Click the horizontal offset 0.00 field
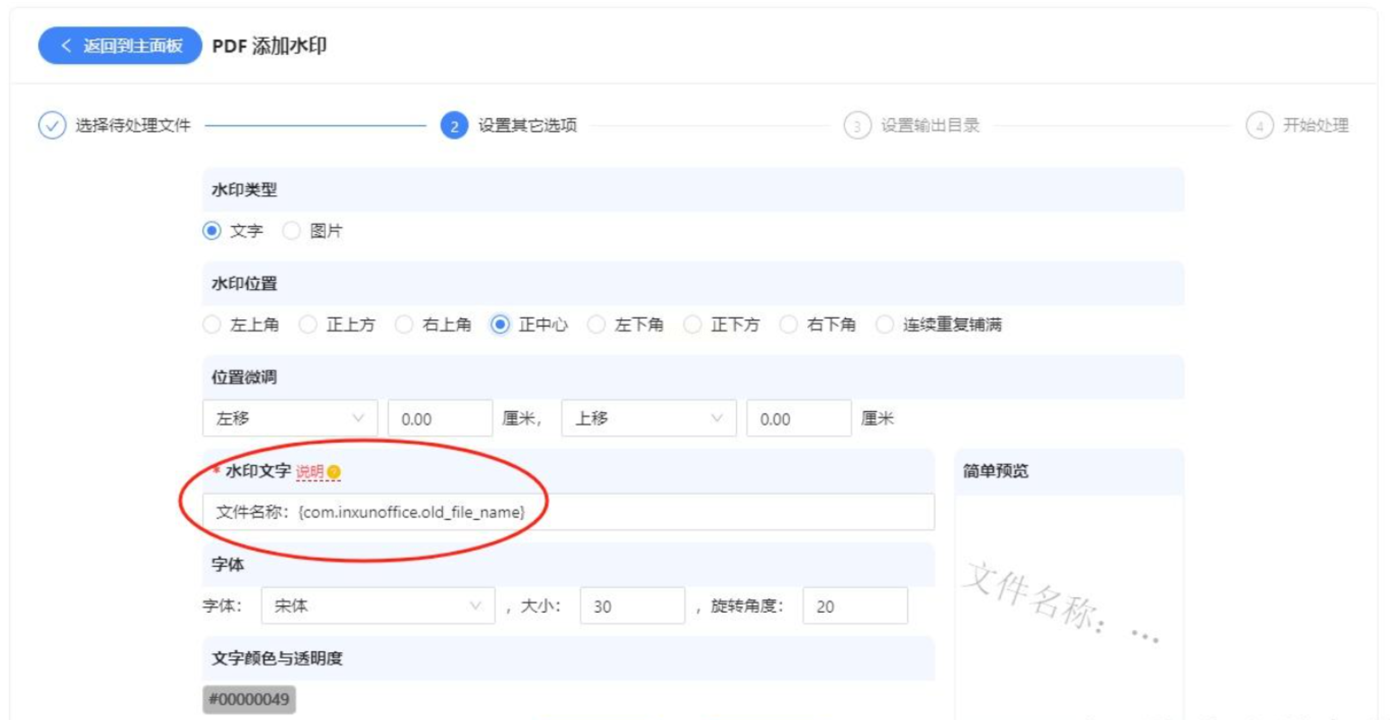The height and width of the screenshot is (720, 1390). pyautogui.click(x=439, y=418)
